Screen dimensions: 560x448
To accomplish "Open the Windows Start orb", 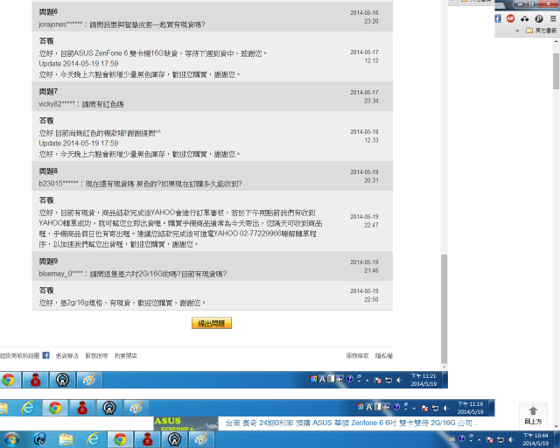I will click(11, 439).
